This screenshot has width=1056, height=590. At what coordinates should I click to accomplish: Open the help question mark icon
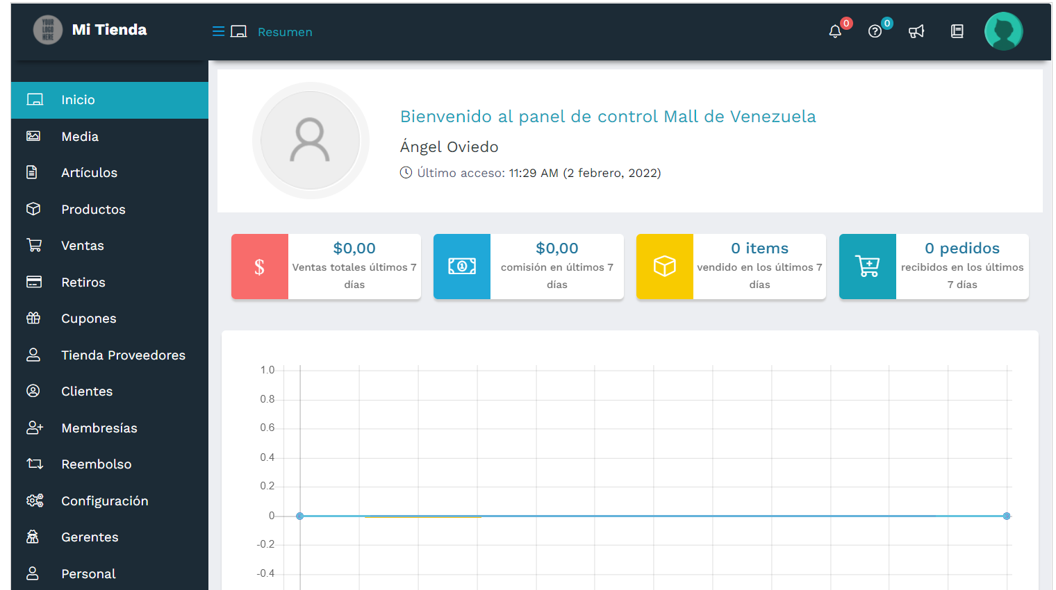coord(875,31)
